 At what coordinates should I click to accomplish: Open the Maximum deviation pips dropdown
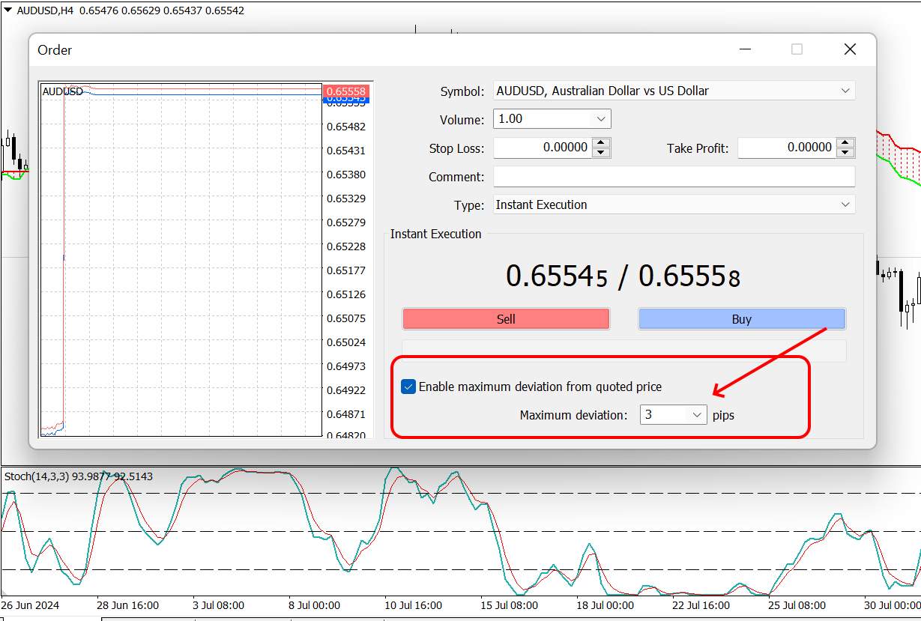[696, 414]
